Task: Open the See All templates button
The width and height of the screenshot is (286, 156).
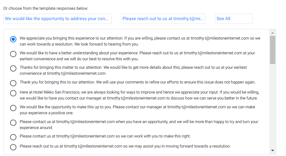Action: (x=234, y=19)
